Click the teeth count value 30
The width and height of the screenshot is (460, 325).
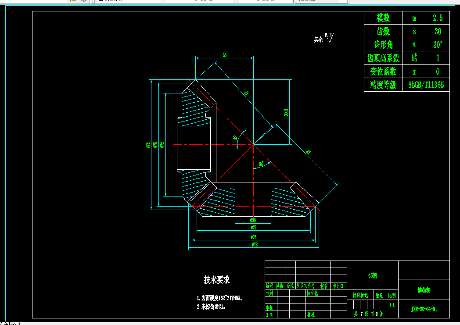[x=438, y=31]
